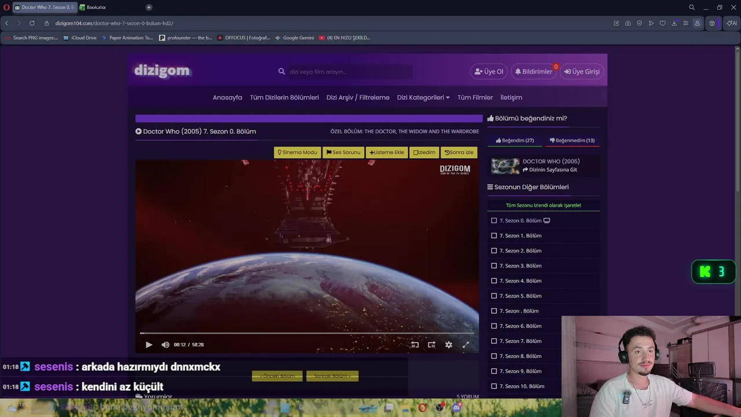Open Bildirimler notifications button
This screenshot has height=417, width=741.
(x=534, y=71)
